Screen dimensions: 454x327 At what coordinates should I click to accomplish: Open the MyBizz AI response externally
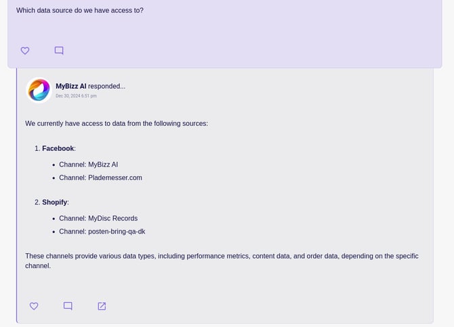[102, 306]
